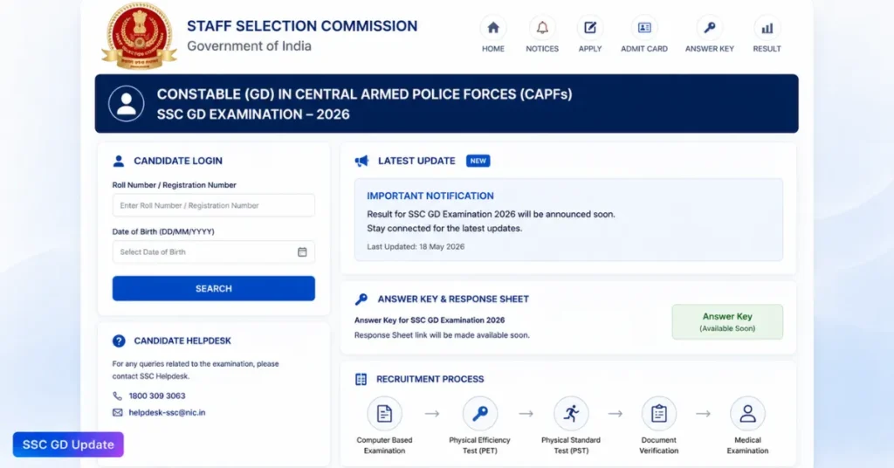Click the IMPORTANT NOTIFICATION heading
This screenshot has height=468, width=894.
430,196
